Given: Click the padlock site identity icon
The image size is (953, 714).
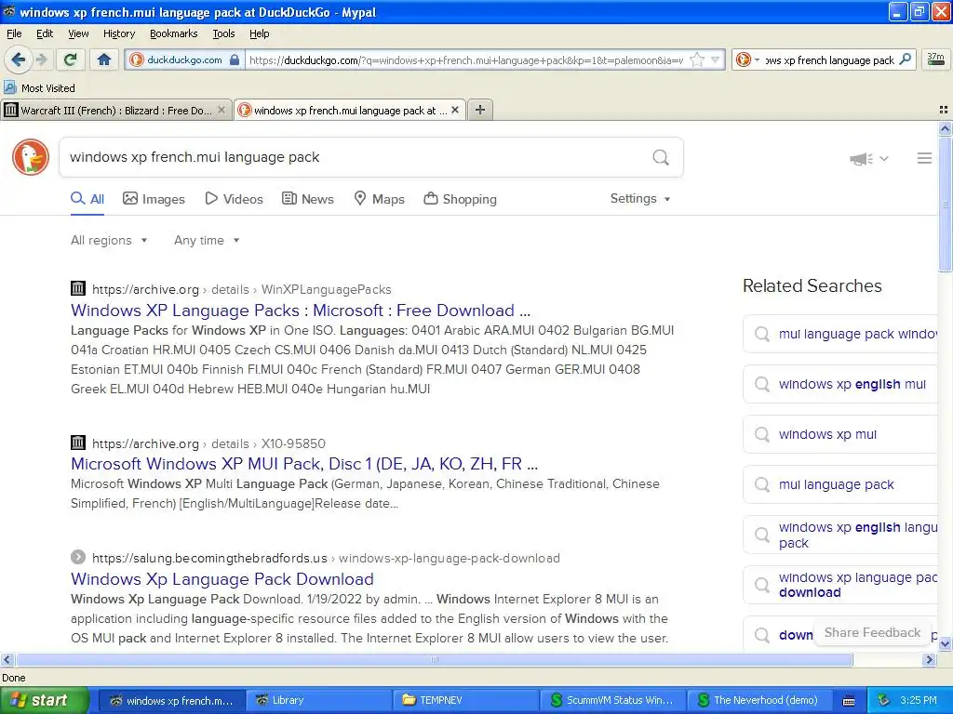Looking at the screenshot, I should [235, 59].
